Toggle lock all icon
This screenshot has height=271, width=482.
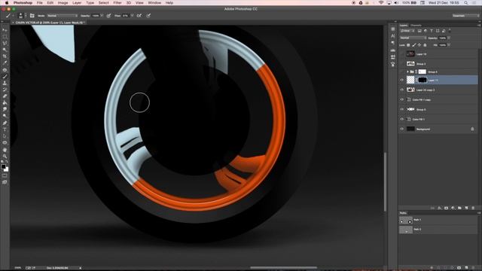(425, 45)
